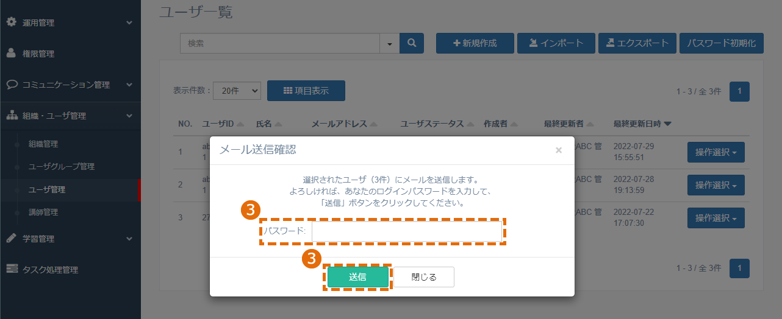Sort by メールアドレス column
Viewport: 782px width, 319px height.
343,124
